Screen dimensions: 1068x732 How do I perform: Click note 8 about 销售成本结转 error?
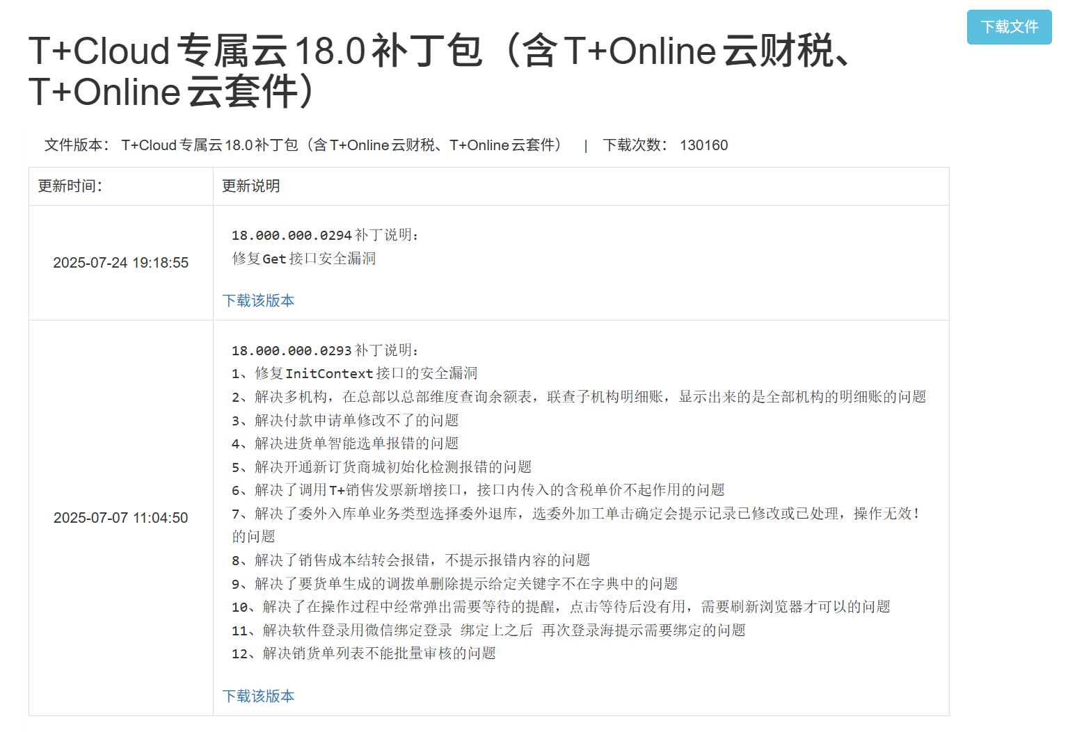point(411,560)
